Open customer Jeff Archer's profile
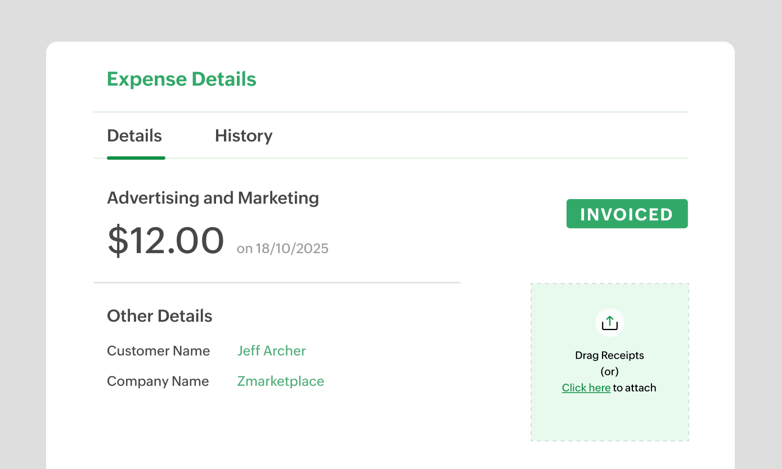The width and height of the screenshot is (782, 469). [x=272, y=350]
